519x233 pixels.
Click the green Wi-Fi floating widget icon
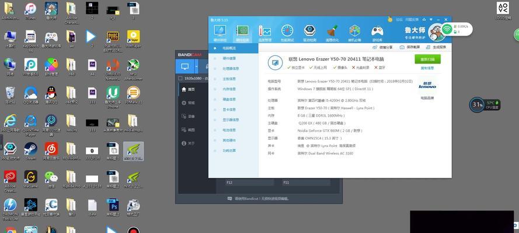pyautogui.click(x=447, y=29)
